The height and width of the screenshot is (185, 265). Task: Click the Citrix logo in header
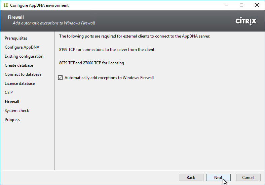click(246, 21)
